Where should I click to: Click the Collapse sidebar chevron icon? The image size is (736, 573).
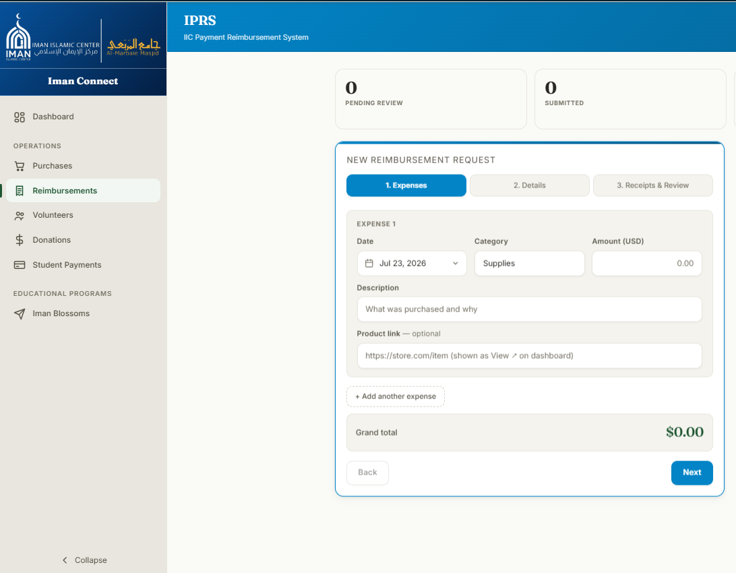65,560
